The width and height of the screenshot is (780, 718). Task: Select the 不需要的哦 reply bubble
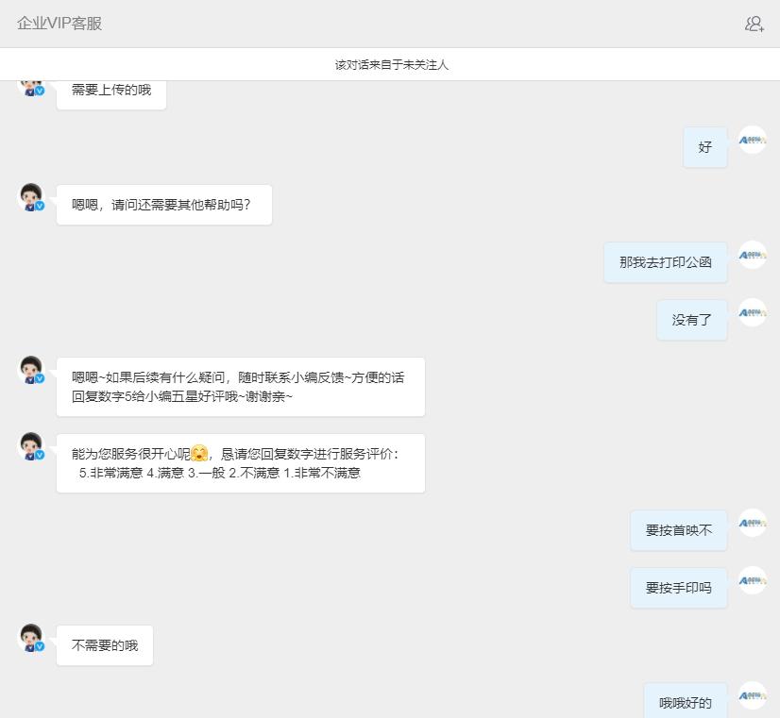tap(104, 644)
